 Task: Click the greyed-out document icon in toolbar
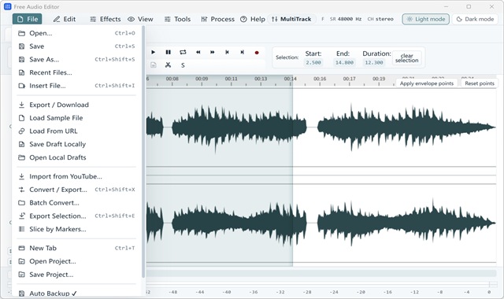point(154,65)
